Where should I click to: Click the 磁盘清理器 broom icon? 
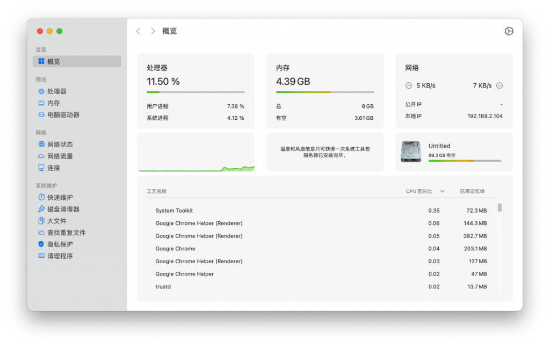[41, 209]
